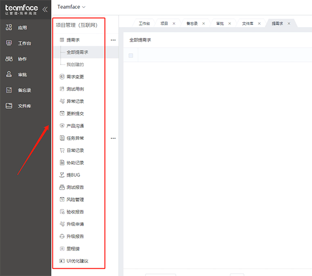Image resolution: width=312 pixels, height=276 pixels.
Task: Switch to the 审批 tab
Action: point(220,23)
